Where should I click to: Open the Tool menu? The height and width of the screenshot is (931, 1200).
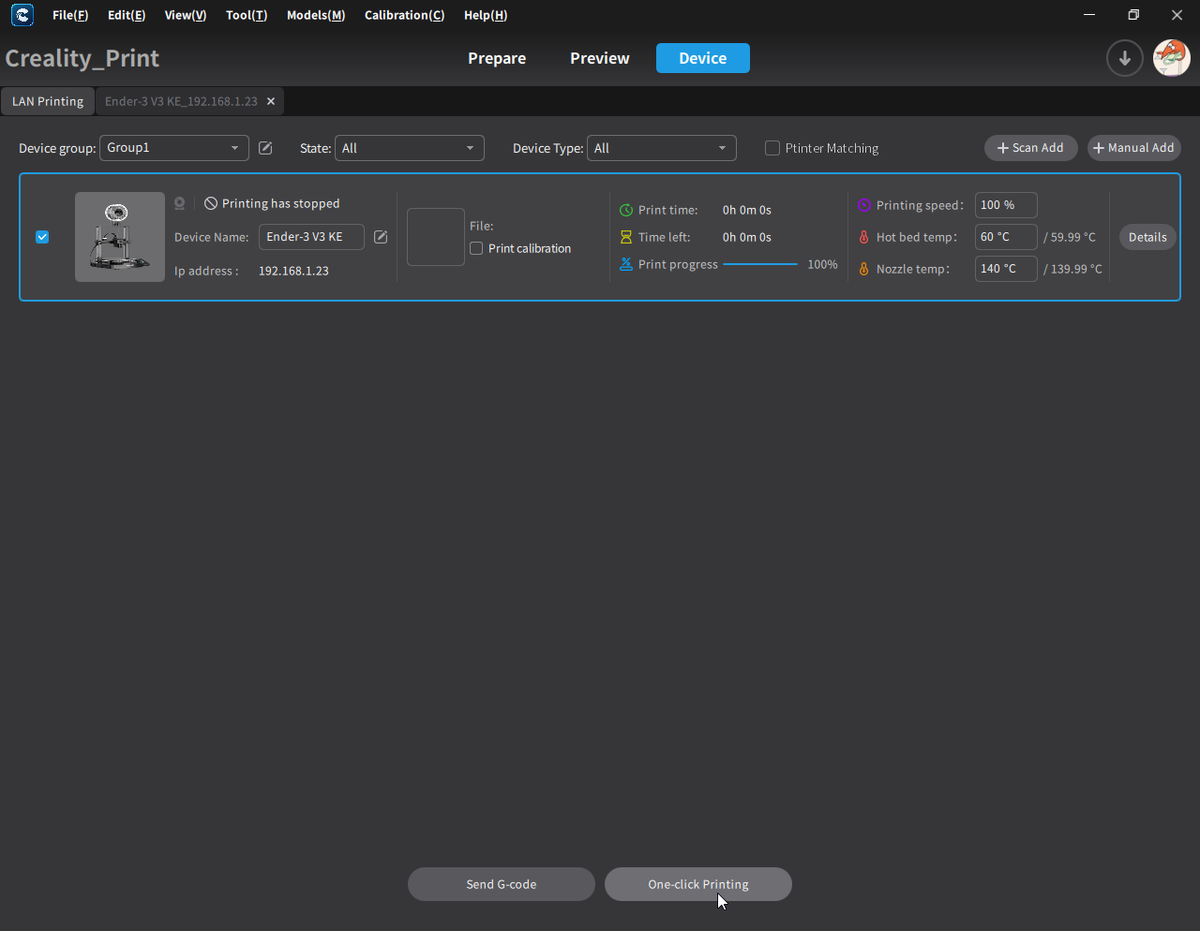[247, 15]
